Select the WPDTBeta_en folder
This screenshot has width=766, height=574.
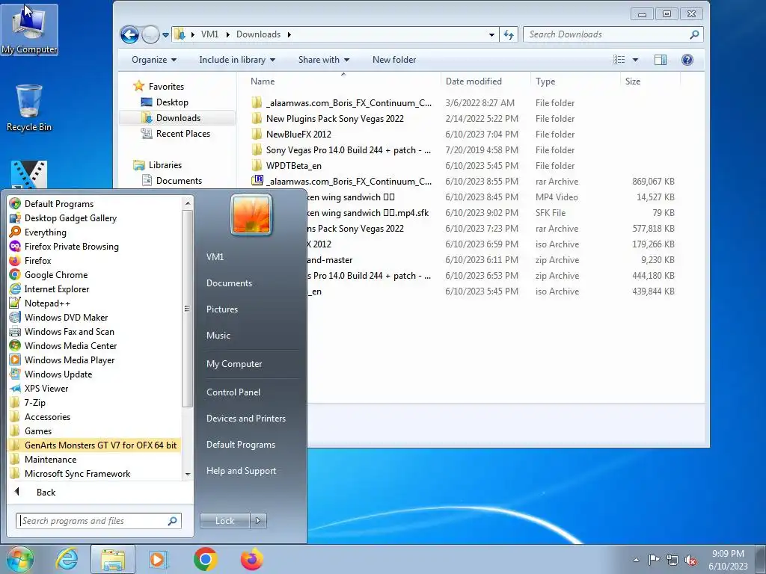point(293,165)
